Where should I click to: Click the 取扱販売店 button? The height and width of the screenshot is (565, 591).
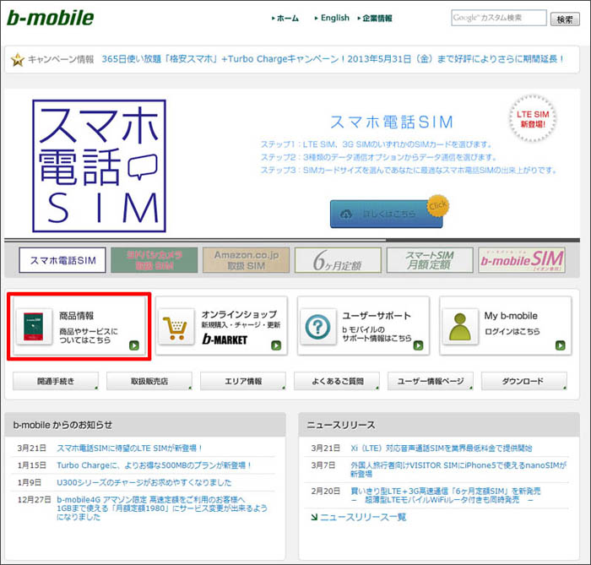tap(149, 381)
